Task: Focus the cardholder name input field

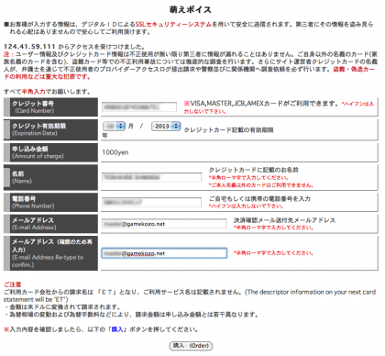Action: click(151, 177)
